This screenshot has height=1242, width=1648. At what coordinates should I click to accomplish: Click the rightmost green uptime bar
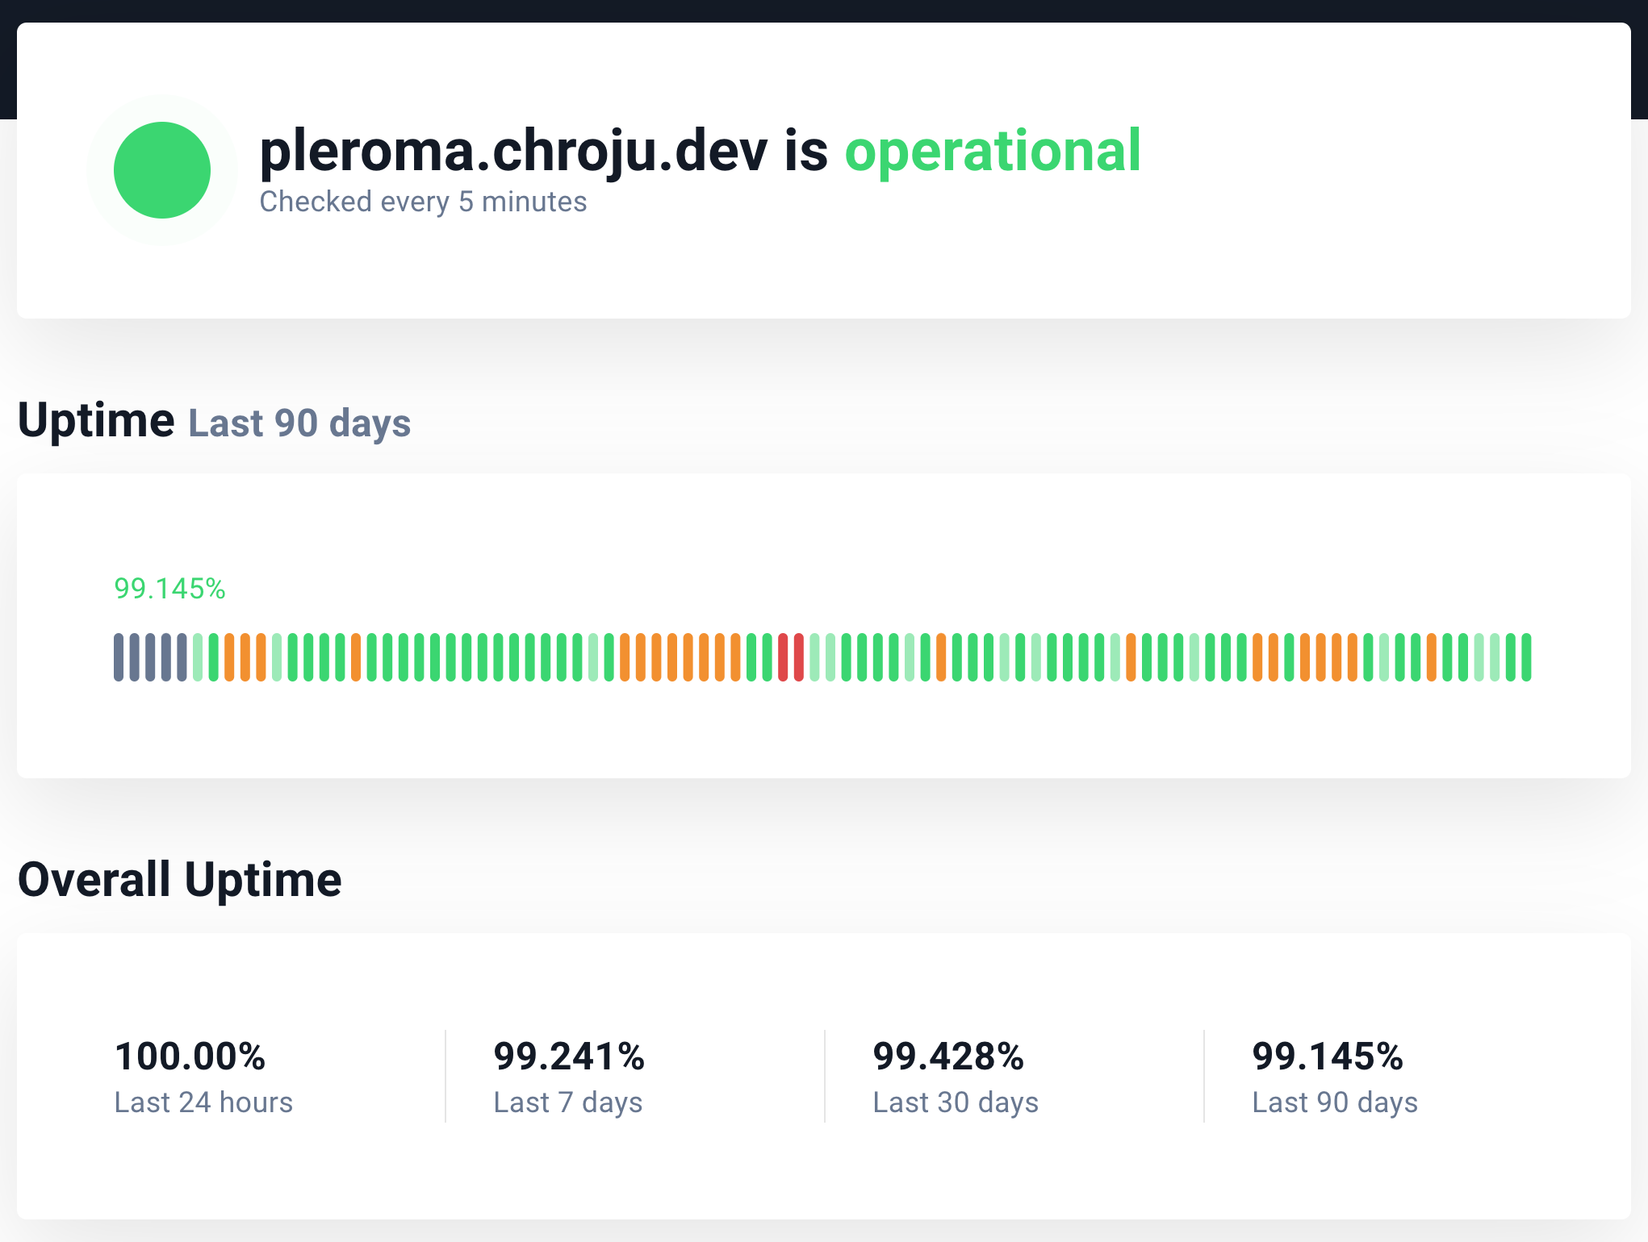click(x=1526, y=657)
